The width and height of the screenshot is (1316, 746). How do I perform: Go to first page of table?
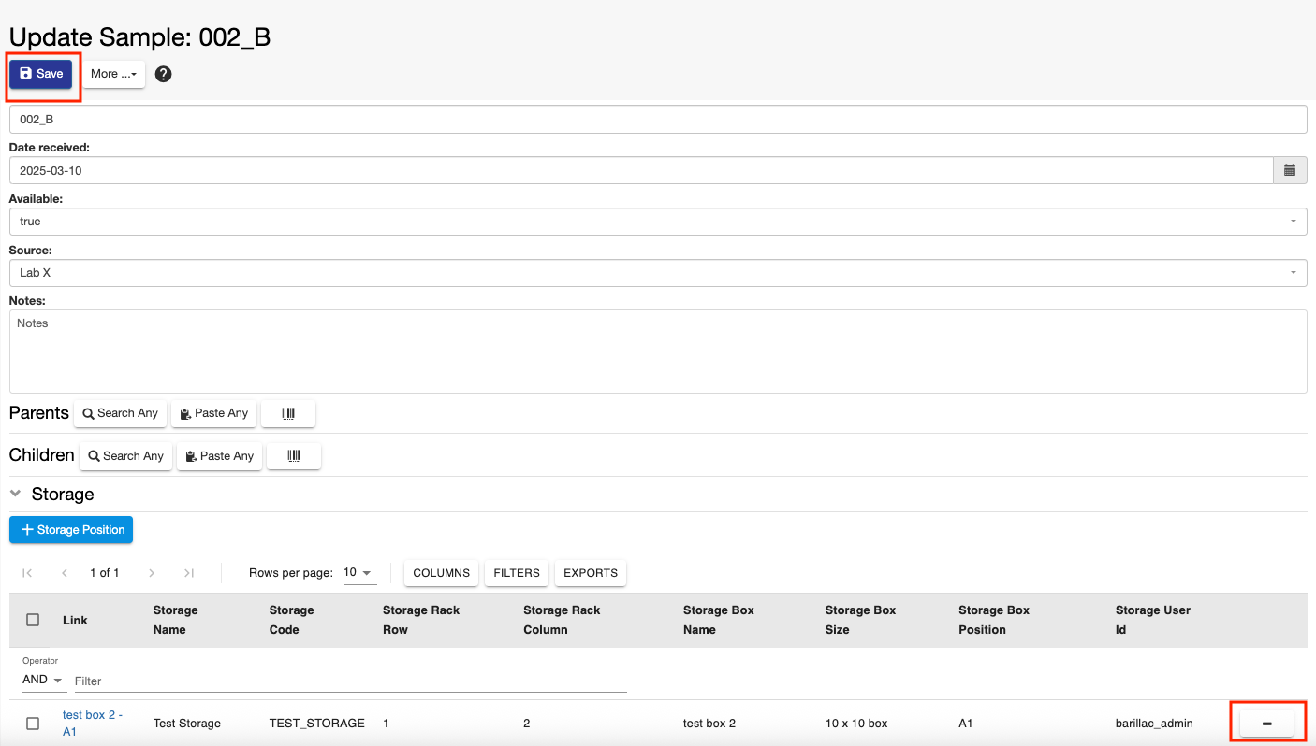(27, 573)
